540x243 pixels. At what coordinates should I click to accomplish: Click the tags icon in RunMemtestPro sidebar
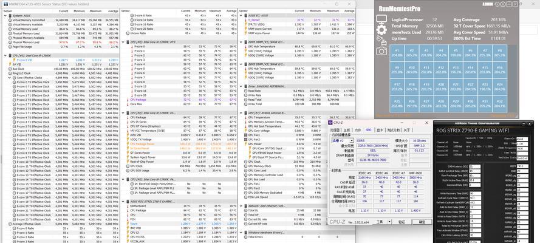tap(381, 41)
